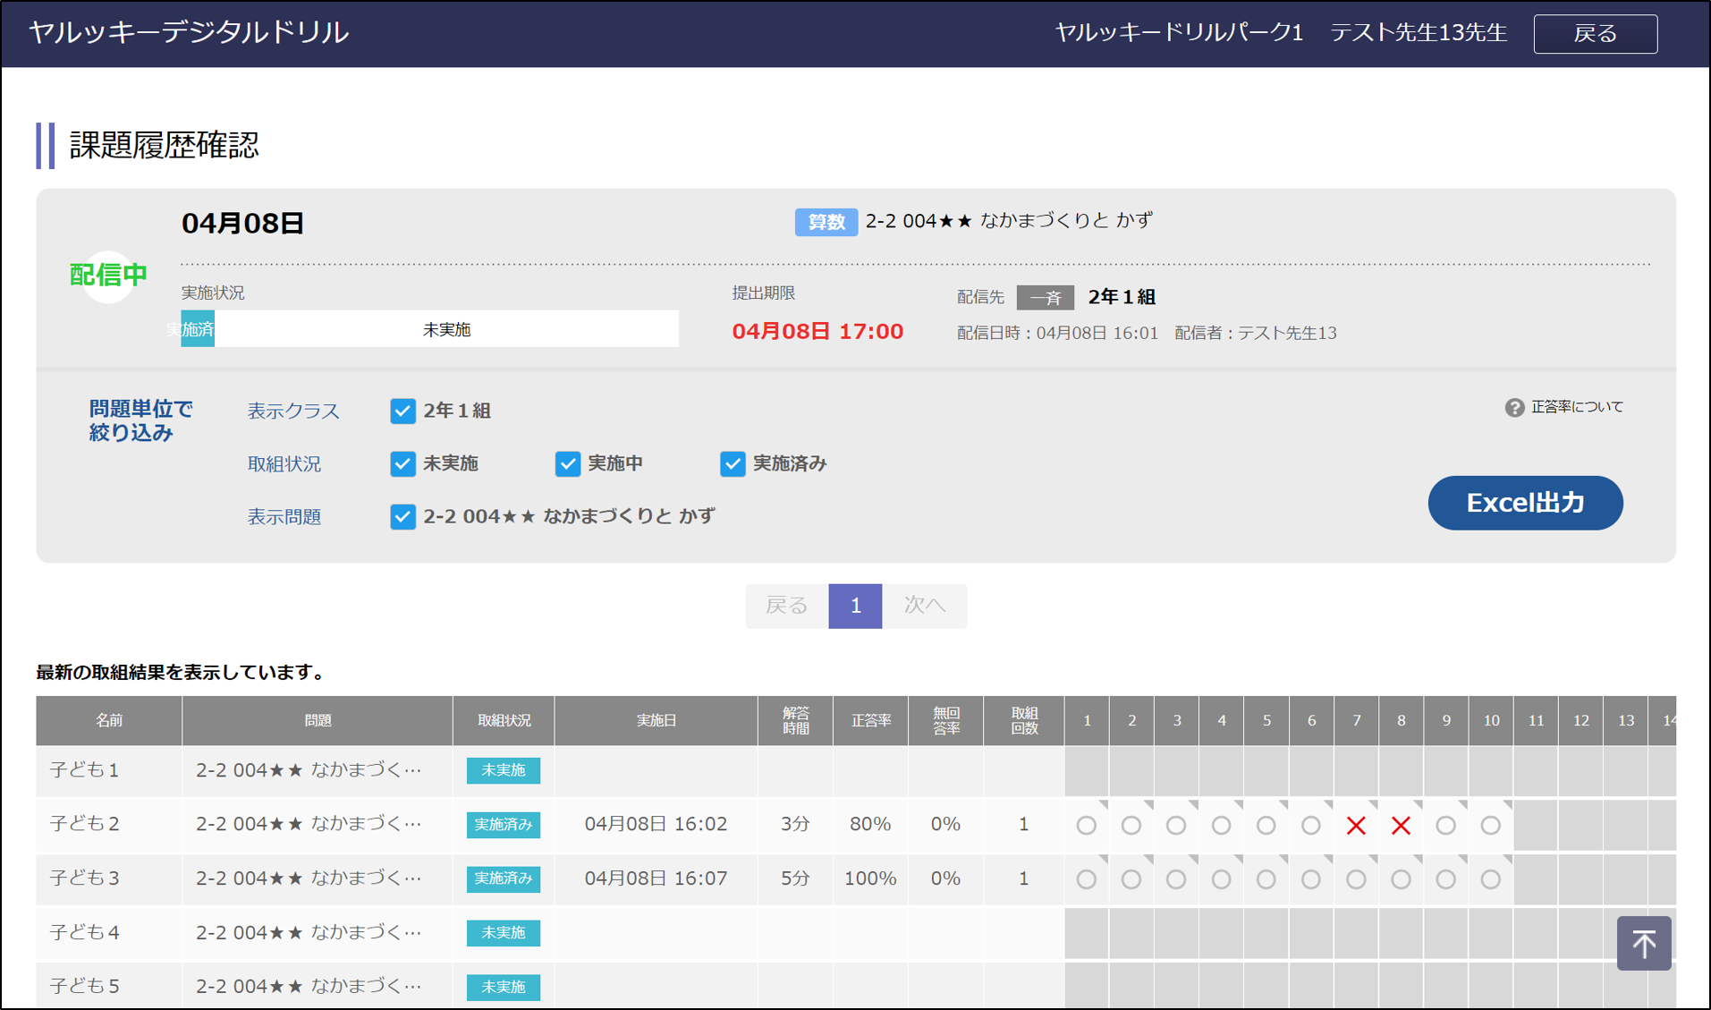Viewport: 1711px width, 1010px height.
Task: Open 正答率について help link
Action: [1576, 407]
